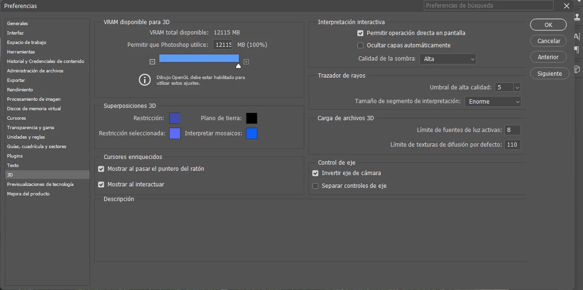Uncheck Mostrar al interactuar
The width and height of the screenshot is (583, 290).
pos(101,185)
